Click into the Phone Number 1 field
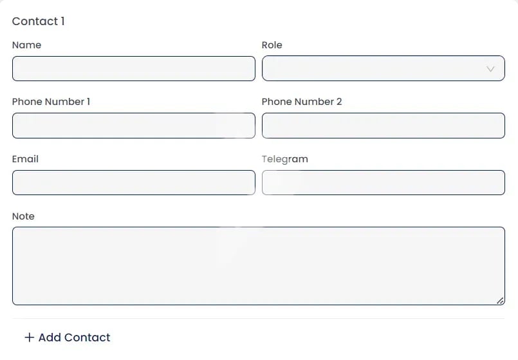The height and width of the screenshot is (360, 518). tap(133, 126)
